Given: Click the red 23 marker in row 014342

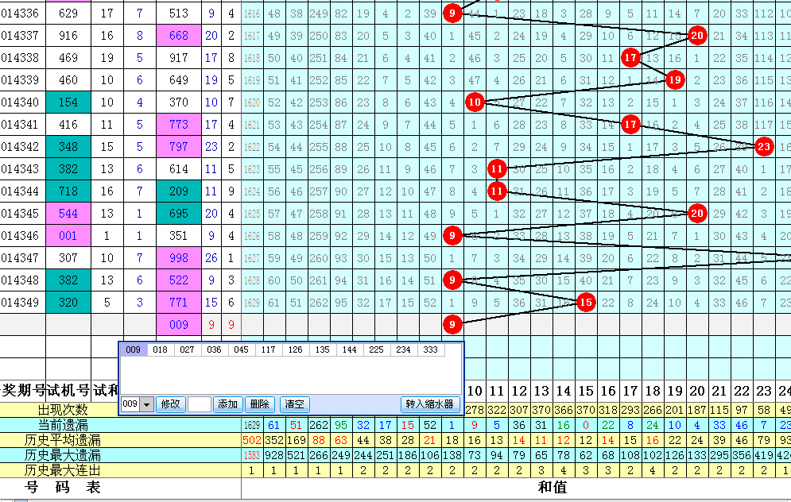Looking at the screenshot, I should pos(764,147).
